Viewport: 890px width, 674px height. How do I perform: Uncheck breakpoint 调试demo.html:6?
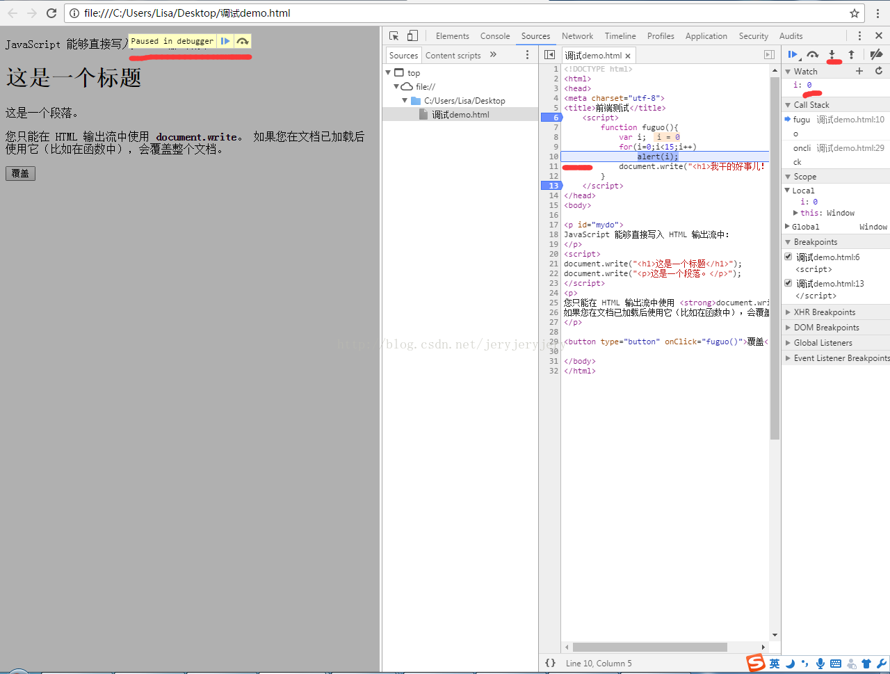point(788,257)
